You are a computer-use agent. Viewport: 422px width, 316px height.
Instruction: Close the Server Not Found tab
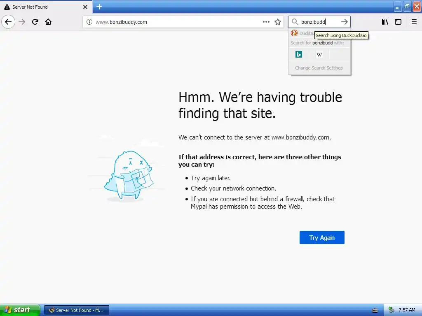[x=85, y=7]
